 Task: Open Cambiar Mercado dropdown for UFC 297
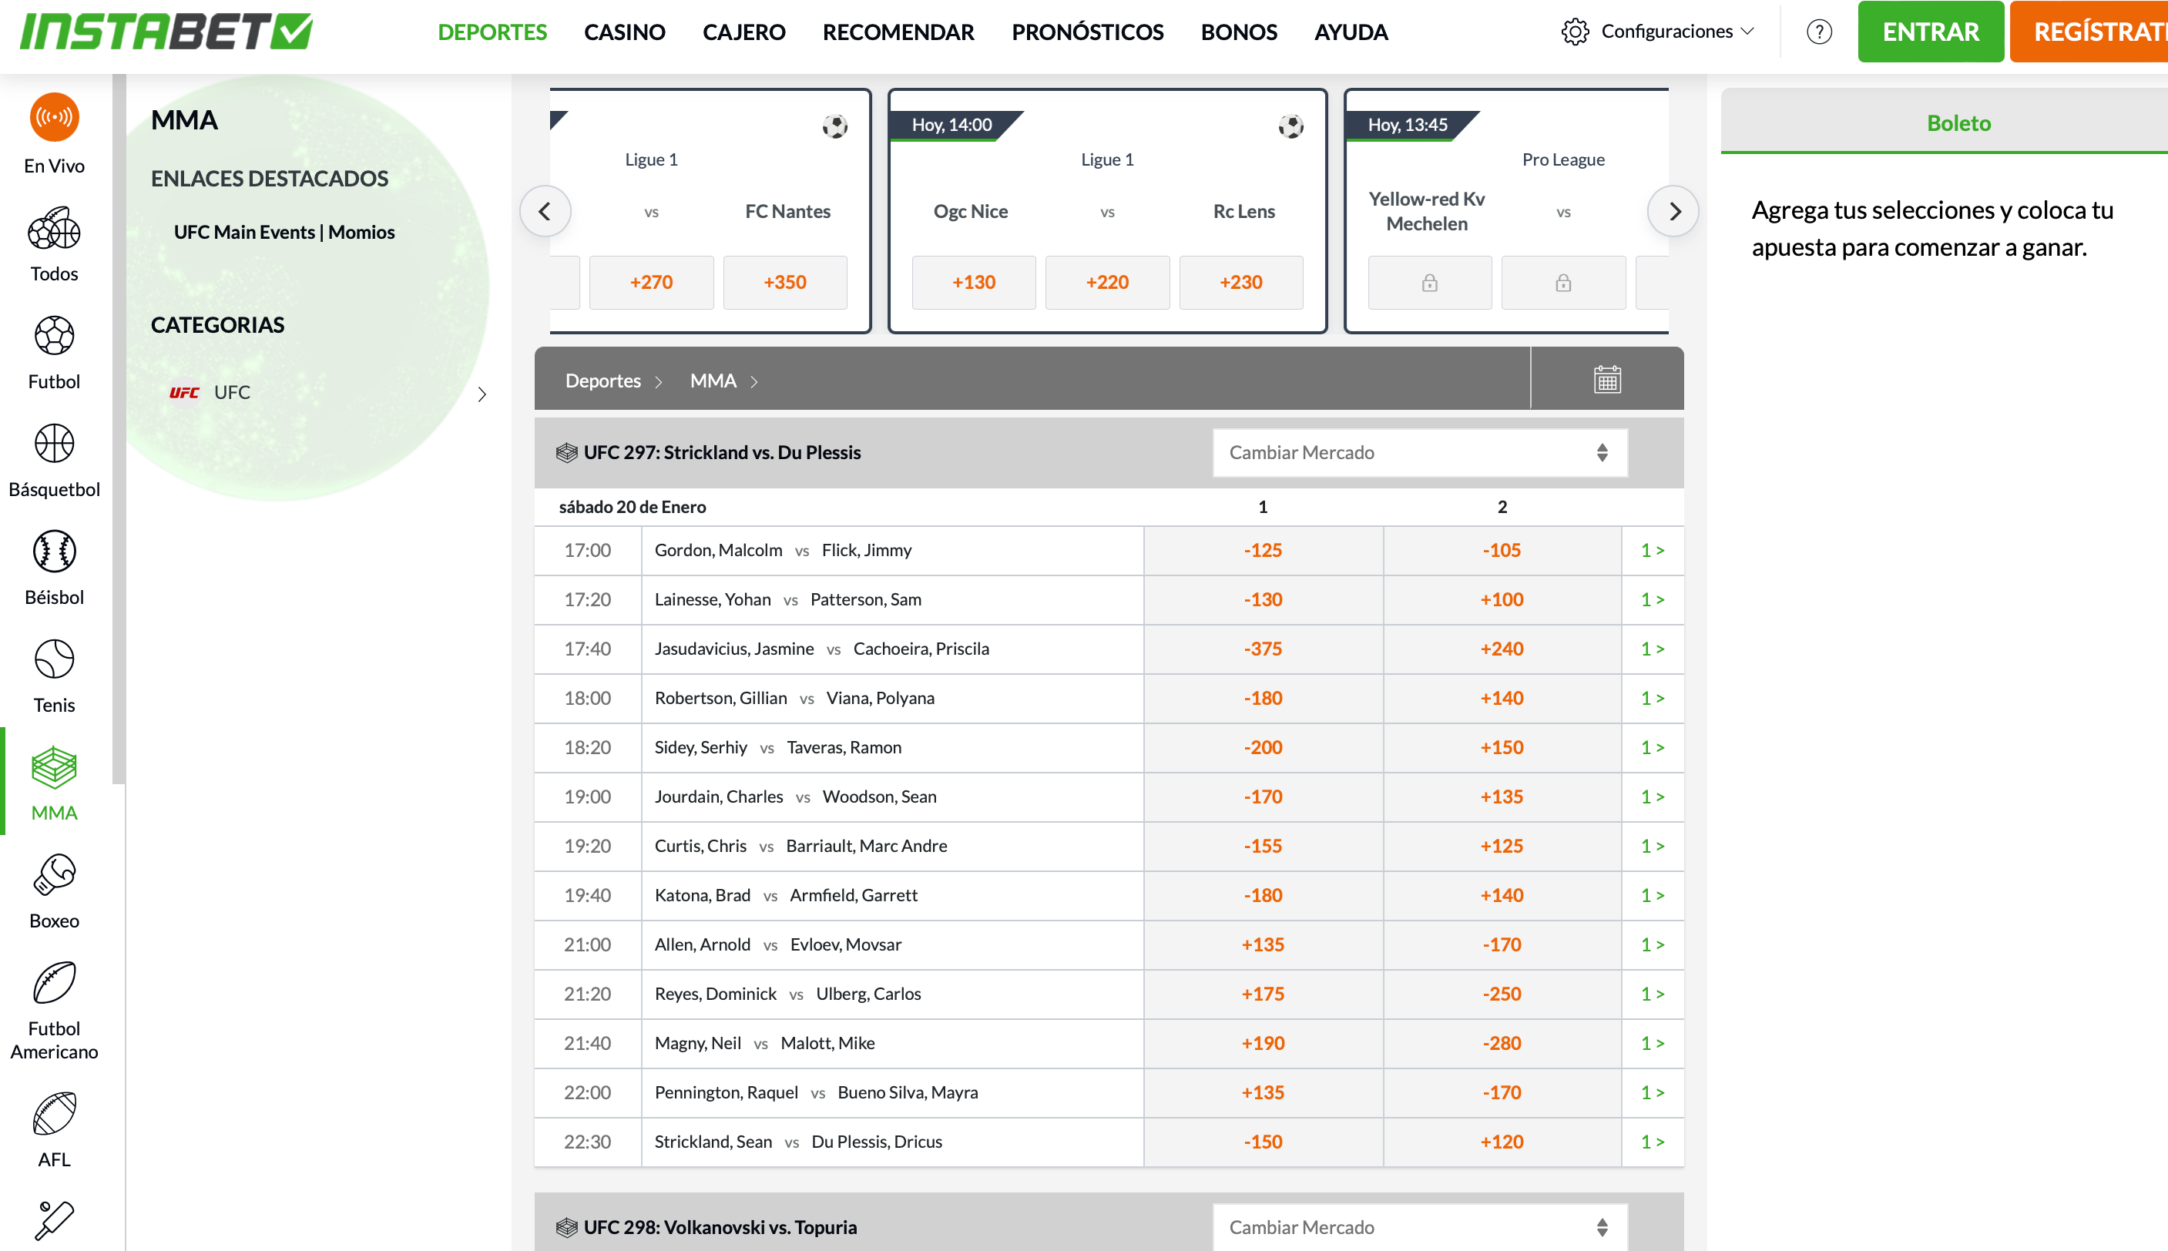[x=1420, y=452]
